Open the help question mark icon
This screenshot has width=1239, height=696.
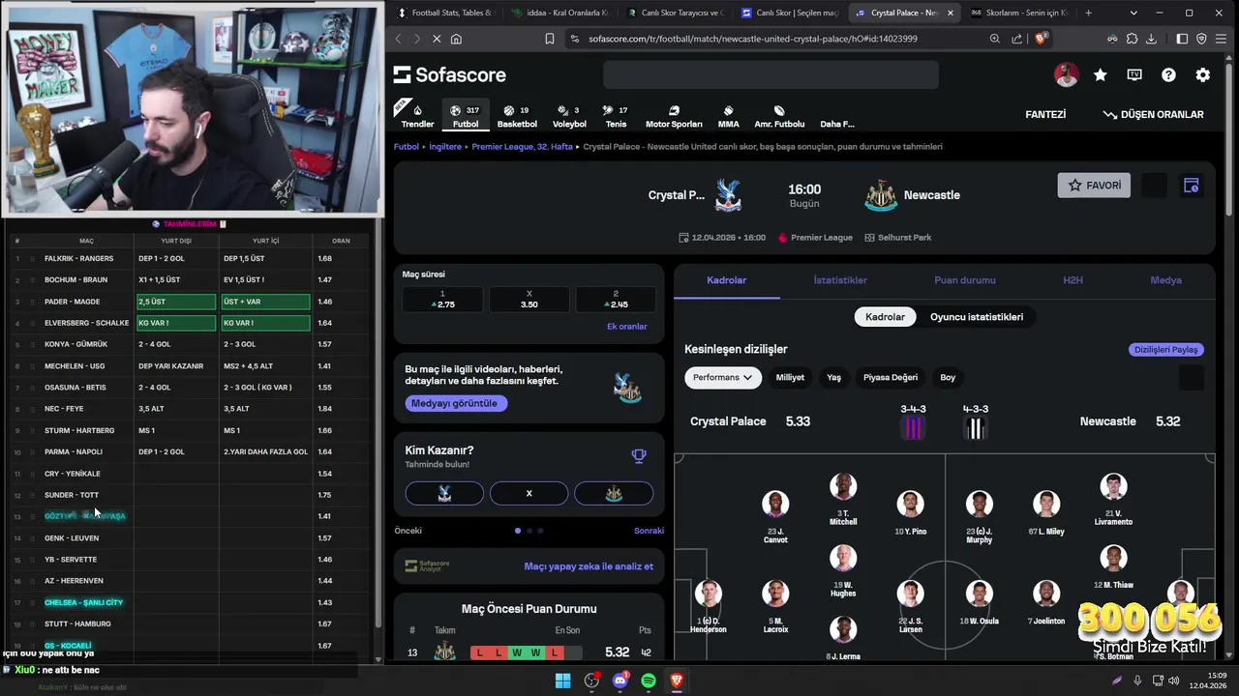pyautogui.click(x=1168, y=74)
